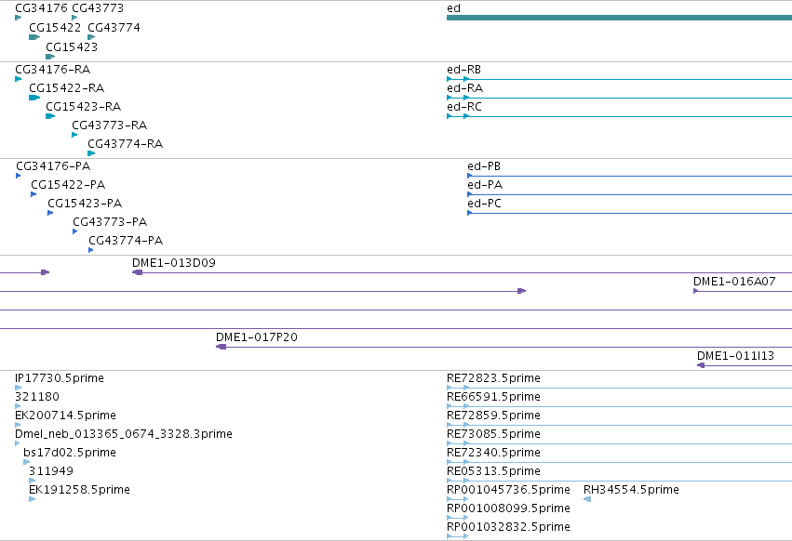Select the DME1-011I13 clone arrowhead
Viewport: 792px width, 541px height.
701,365
